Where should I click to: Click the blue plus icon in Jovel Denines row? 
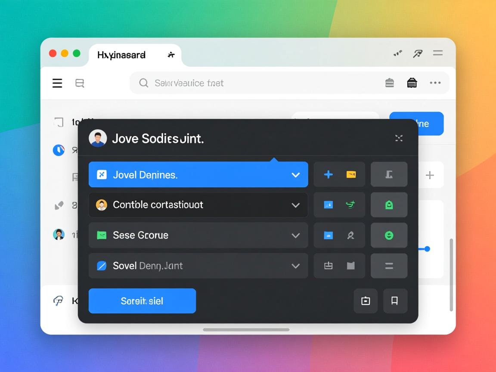328,174
